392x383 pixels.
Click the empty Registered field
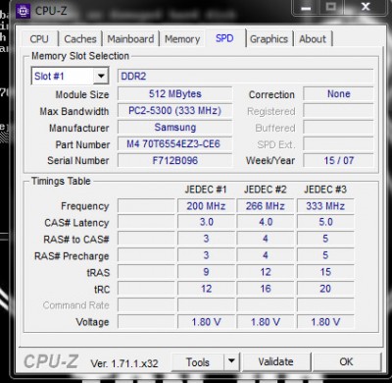338,111
